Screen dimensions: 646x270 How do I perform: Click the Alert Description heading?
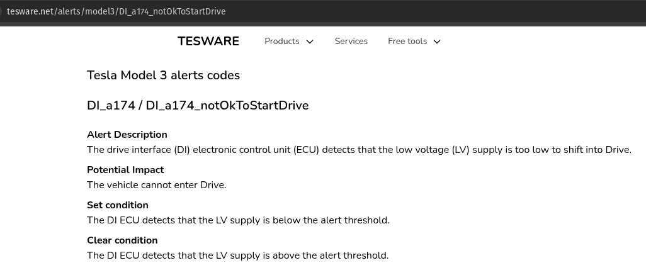[x=127, y=135]
